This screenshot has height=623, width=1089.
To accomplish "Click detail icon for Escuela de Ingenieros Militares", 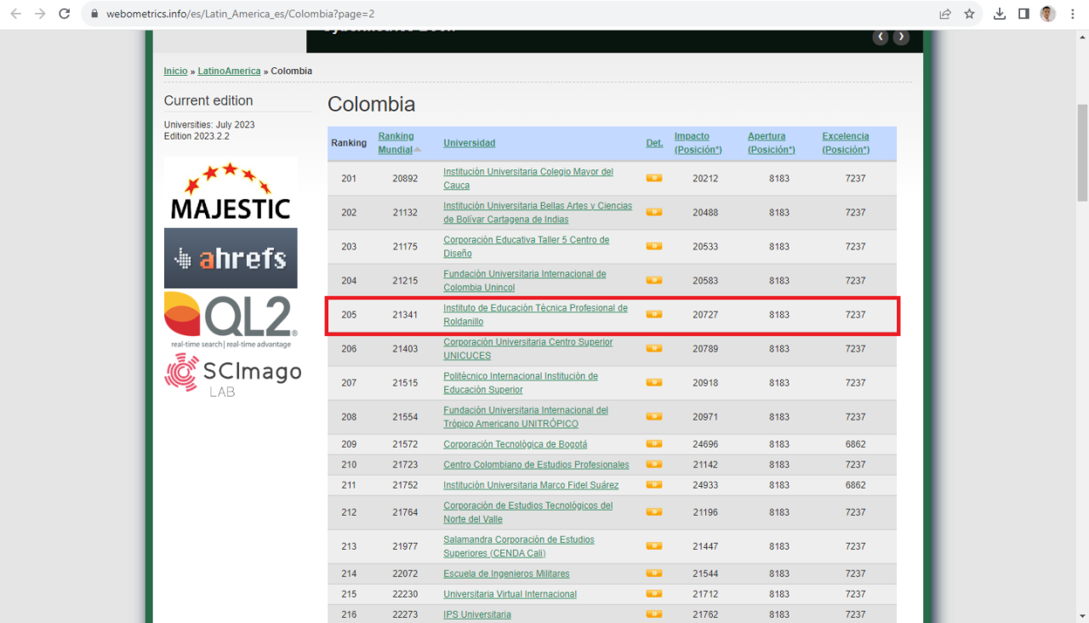I will (x=653, y=574).
